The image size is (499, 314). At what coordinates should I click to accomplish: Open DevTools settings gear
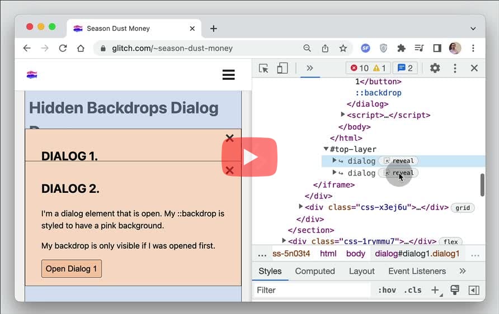click(435, 68)
